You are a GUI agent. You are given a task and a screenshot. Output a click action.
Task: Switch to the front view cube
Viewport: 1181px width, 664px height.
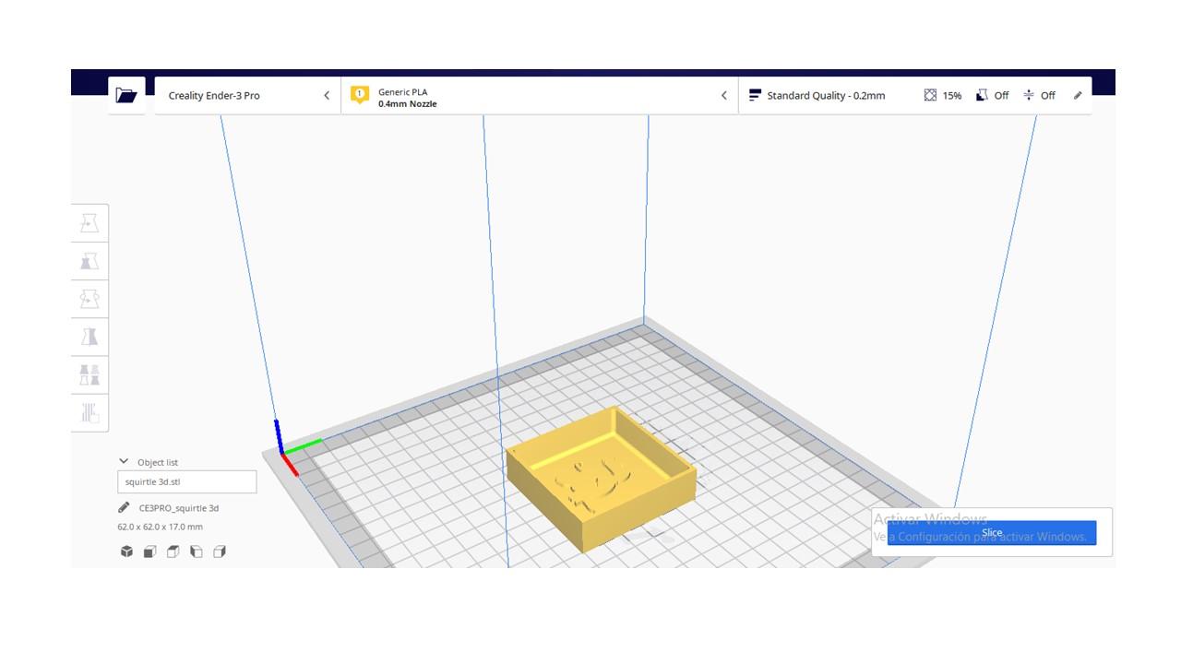149,551
